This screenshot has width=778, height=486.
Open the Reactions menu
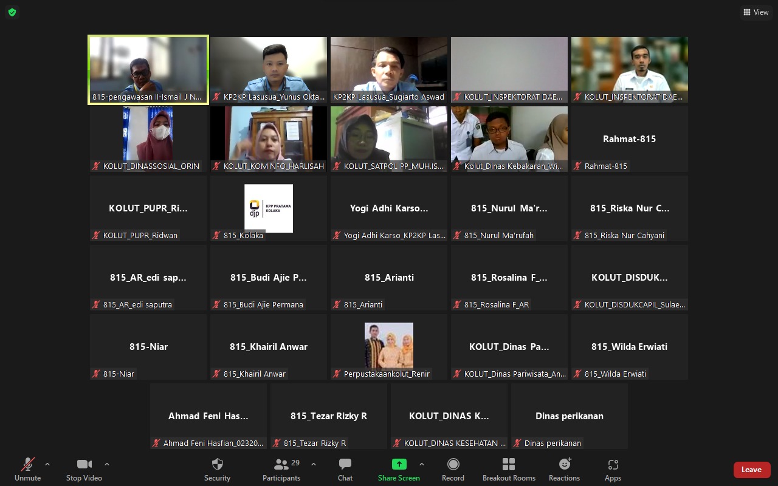564,469
